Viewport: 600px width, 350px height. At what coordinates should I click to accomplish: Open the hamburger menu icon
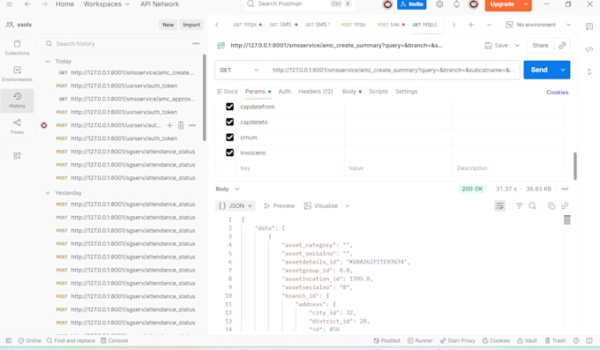click(x=9, y=4)
